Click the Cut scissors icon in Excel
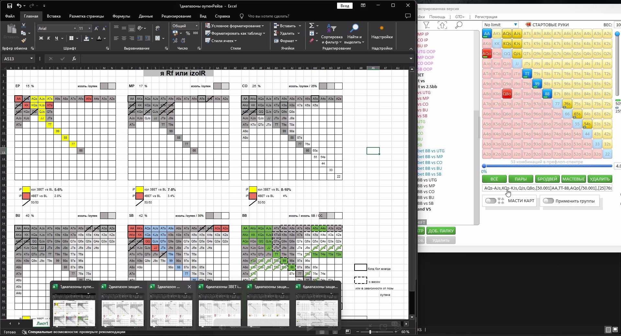The height and width of the screenshot is (336, 621). click(x=23, y=26)
